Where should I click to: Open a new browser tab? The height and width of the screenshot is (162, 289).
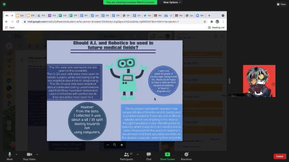209,16
